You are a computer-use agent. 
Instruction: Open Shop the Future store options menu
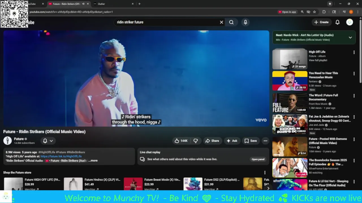click(265, 173)
